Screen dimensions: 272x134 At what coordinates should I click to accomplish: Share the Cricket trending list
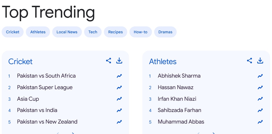(109, 61)
